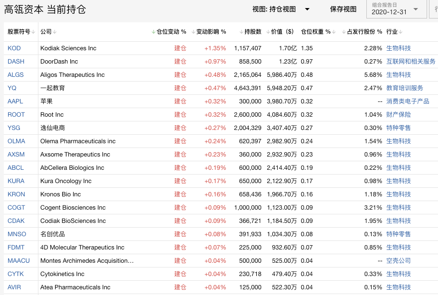Open MNSO ticker link
The width and height of the screenshot is (438, 295).
click(x=17, y=234)
